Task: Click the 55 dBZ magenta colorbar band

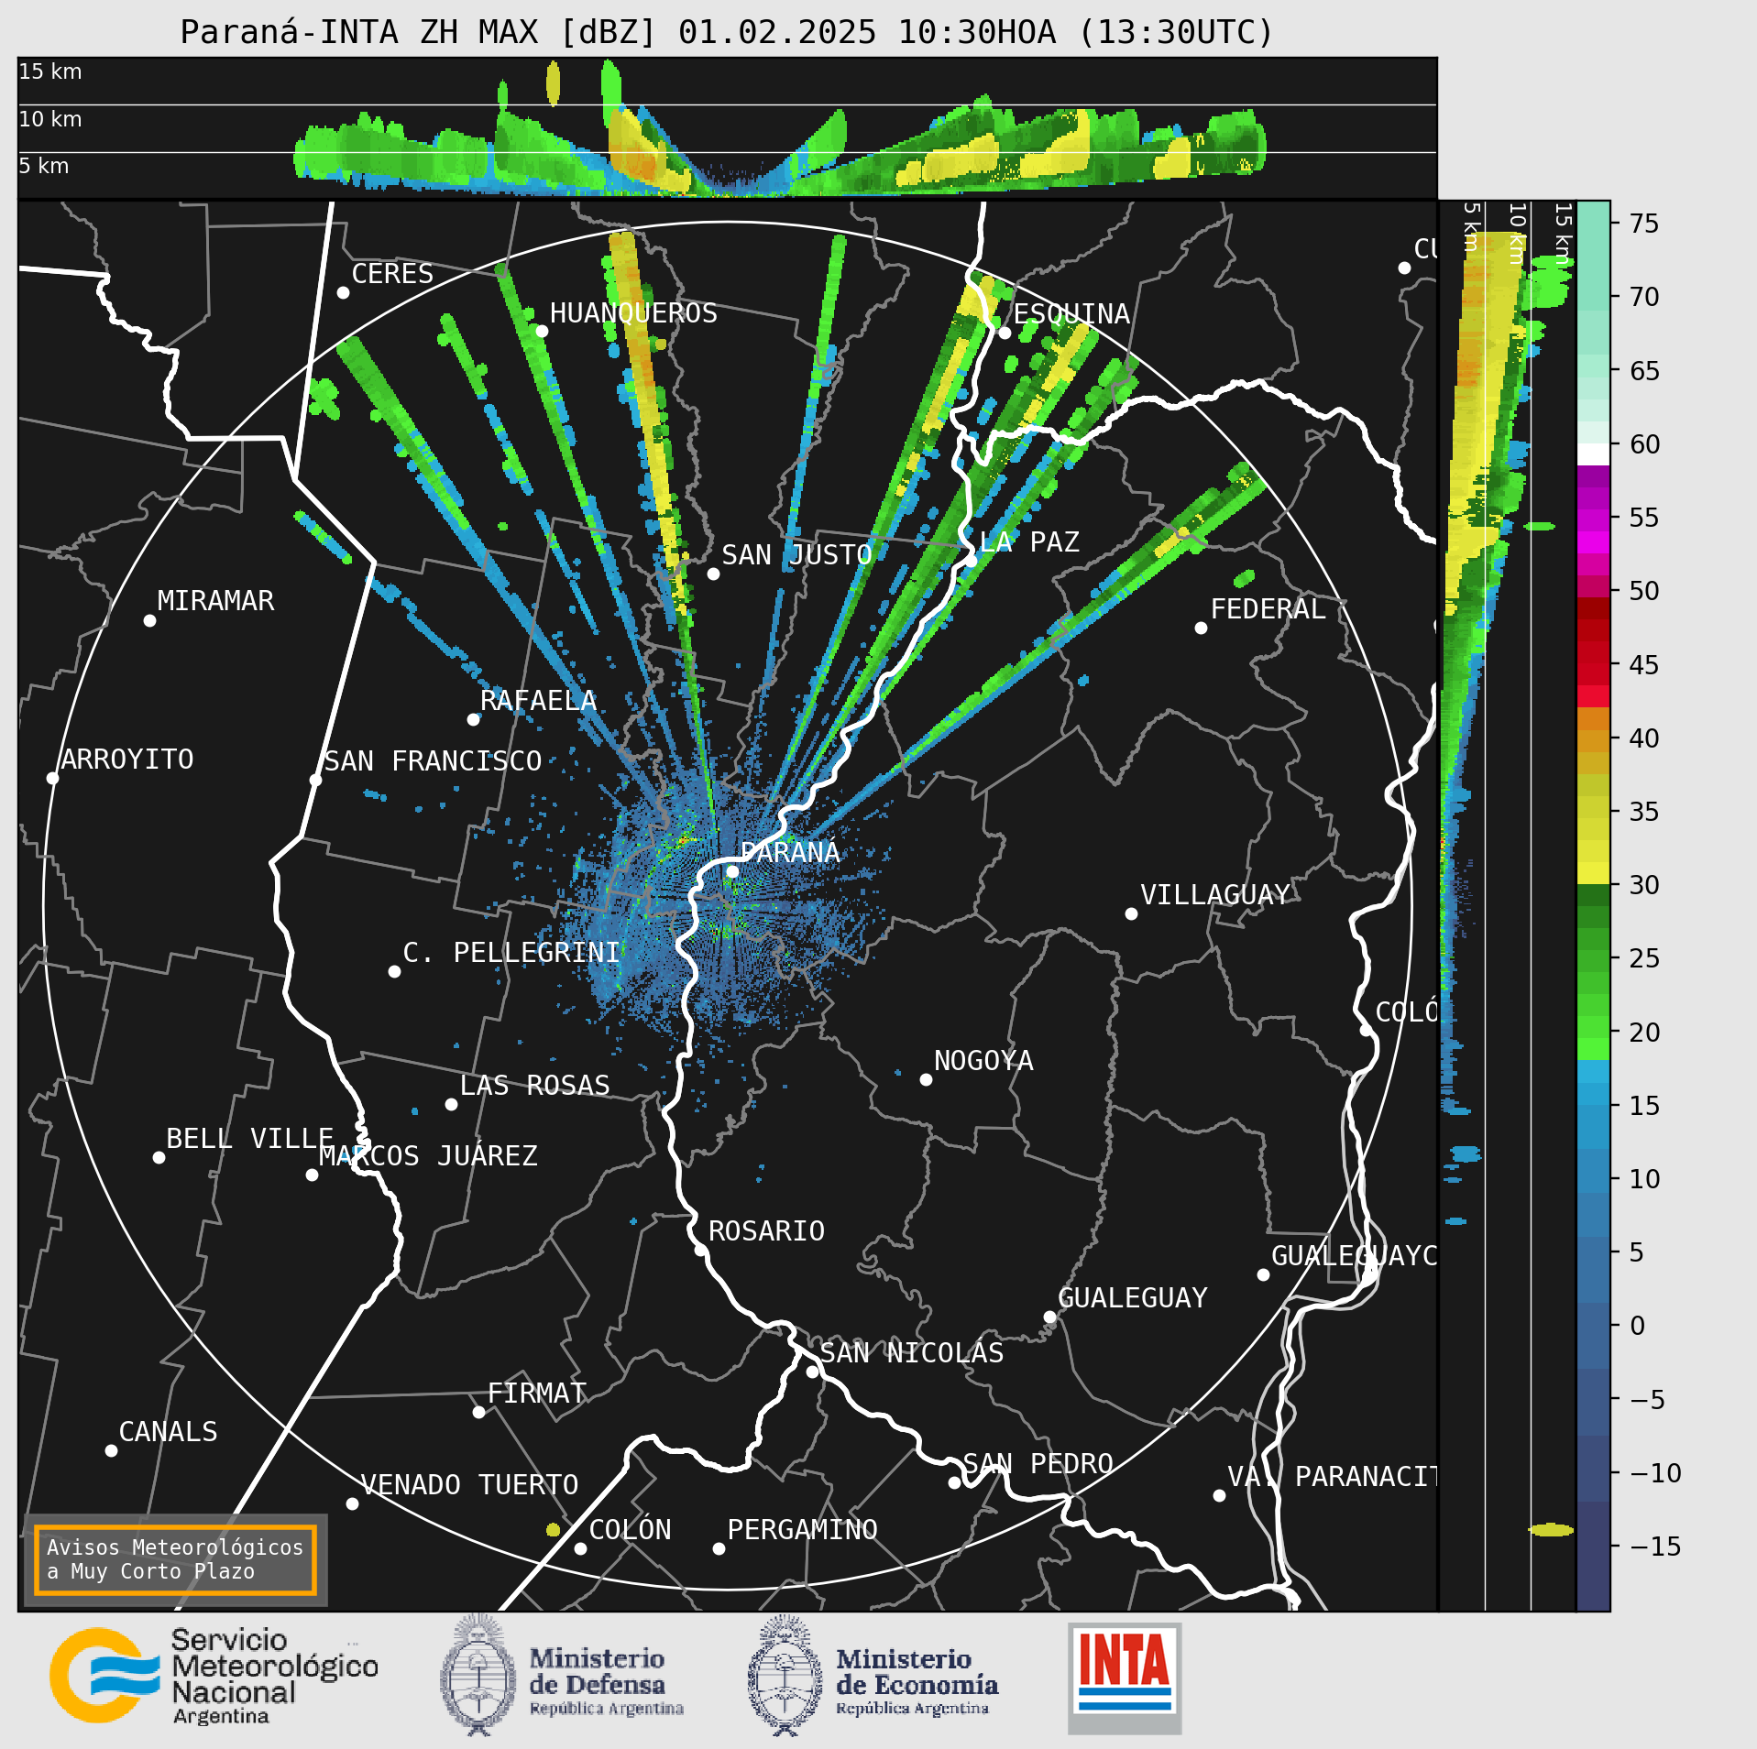Action: (x=1593, y=520)
